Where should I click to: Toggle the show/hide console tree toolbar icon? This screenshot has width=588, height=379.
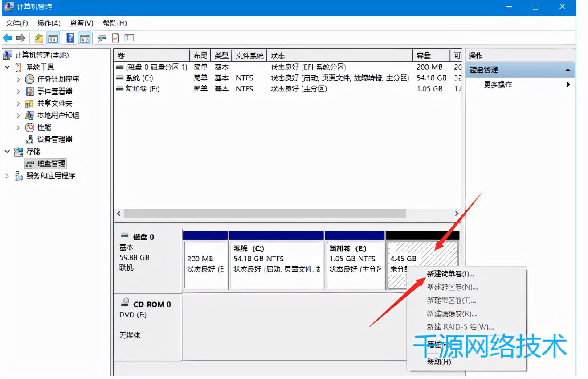pos(53,38)
